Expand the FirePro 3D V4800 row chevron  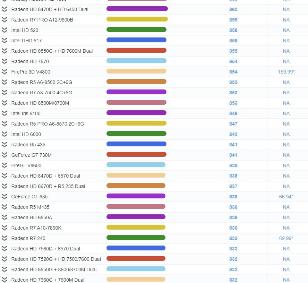coord(4,72)
